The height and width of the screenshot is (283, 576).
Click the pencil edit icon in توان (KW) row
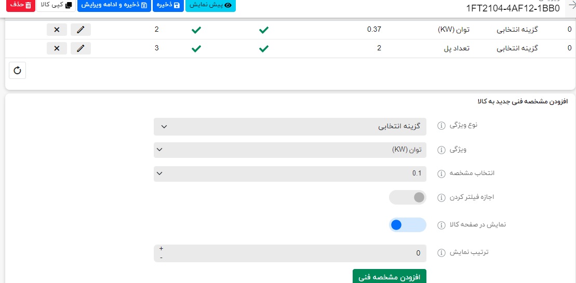(x=81, y=30)
